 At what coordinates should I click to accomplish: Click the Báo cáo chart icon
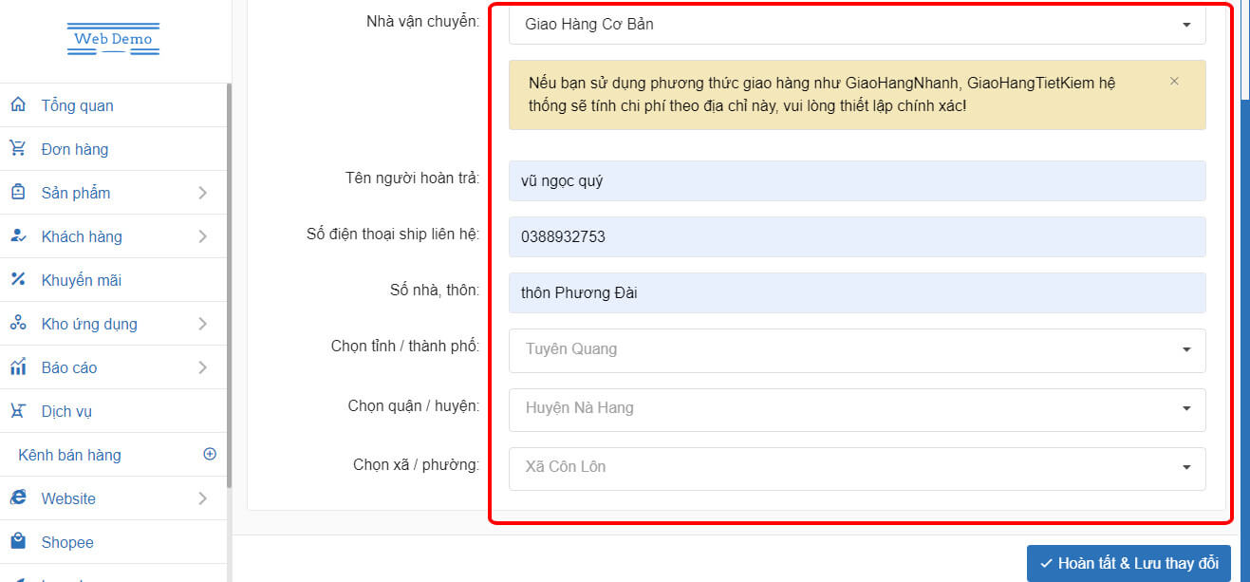18,366
